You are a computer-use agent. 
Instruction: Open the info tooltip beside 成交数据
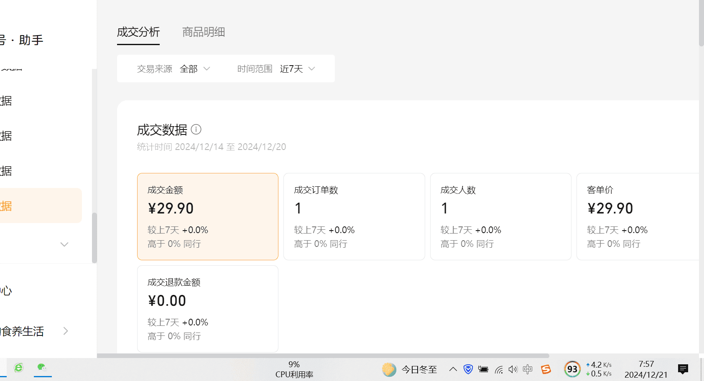(x=196, y=130)
